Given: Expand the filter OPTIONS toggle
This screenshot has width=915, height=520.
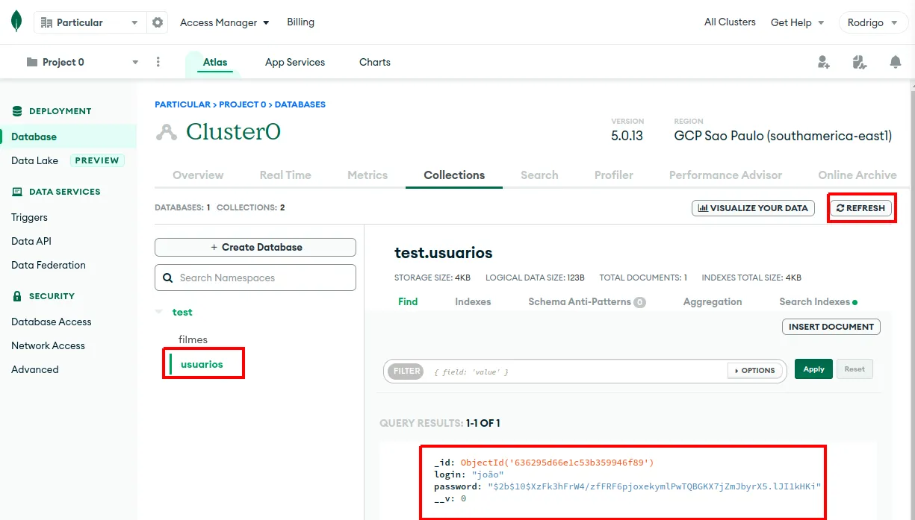Looking at the screenshot, I should point(755,370).
